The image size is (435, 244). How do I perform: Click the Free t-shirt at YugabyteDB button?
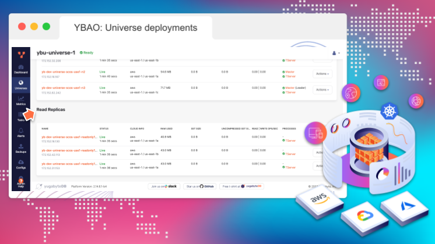coord(241,186)
